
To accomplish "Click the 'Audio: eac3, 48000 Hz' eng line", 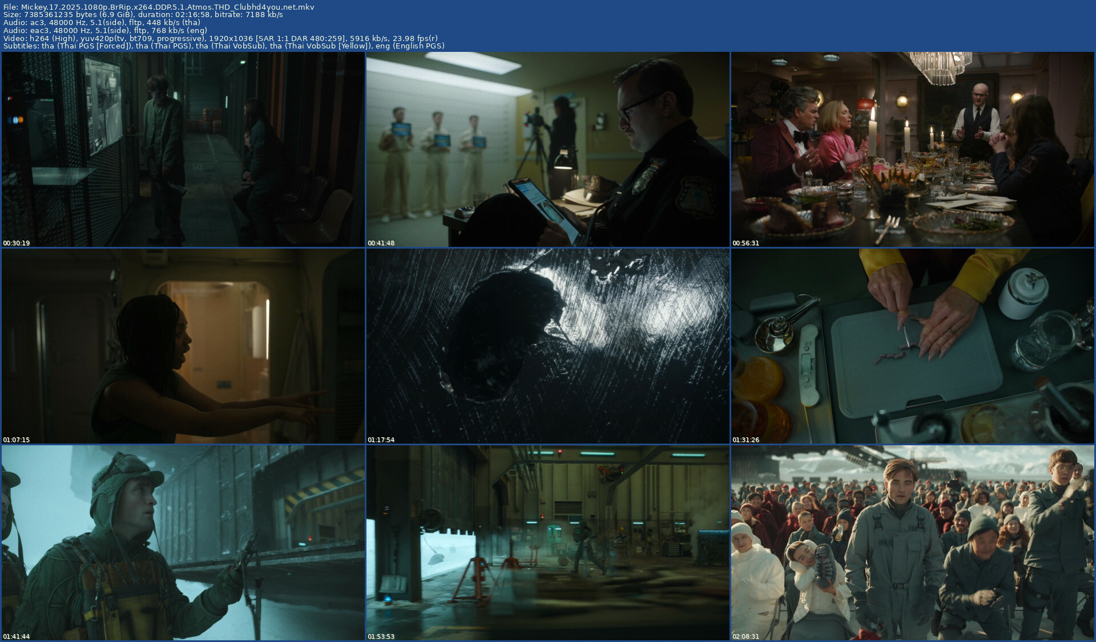I will point(105,30).
